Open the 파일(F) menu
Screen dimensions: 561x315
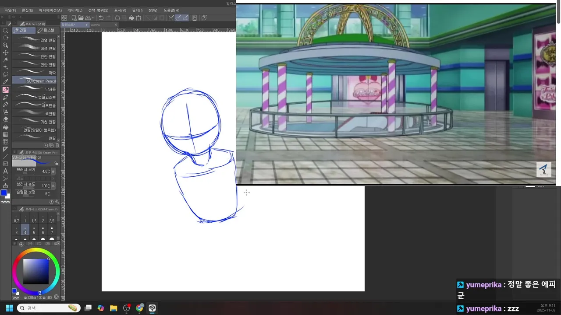10,10
